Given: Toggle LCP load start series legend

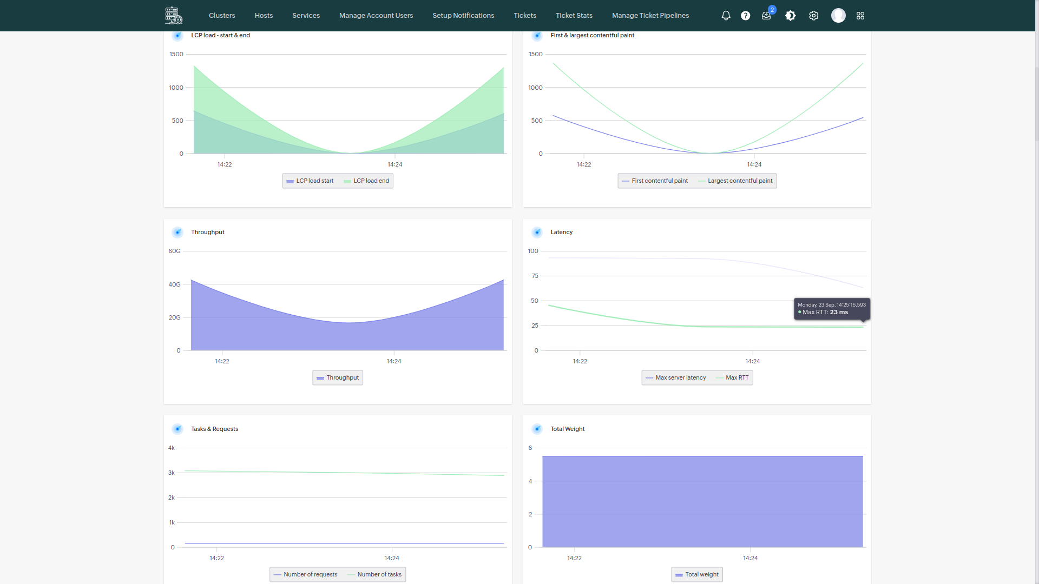Looking at the screenshot, I should [310, 181].
